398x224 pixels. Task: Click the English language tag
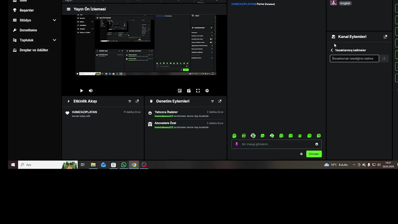[345, 3]
